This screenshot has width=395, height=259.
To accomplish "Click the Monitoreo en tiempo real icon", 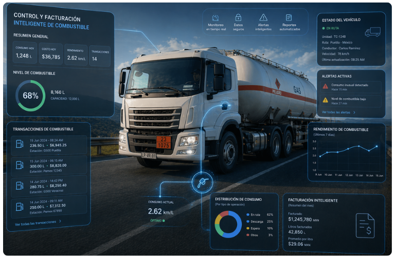I will pyautogui.click(x=216, y=17).
